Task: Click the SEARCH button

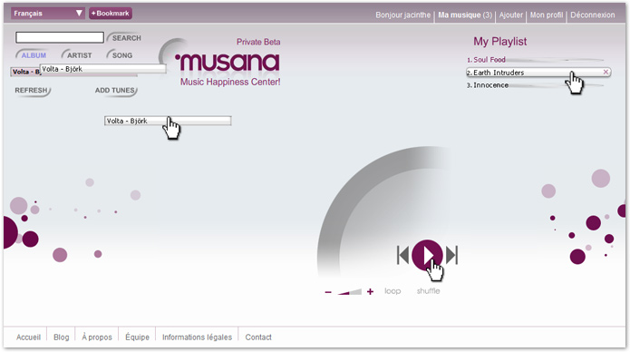Action: coord(125,38)
